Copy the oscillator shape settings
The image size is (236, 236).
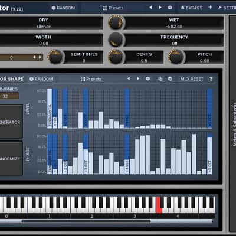(160, 78)
